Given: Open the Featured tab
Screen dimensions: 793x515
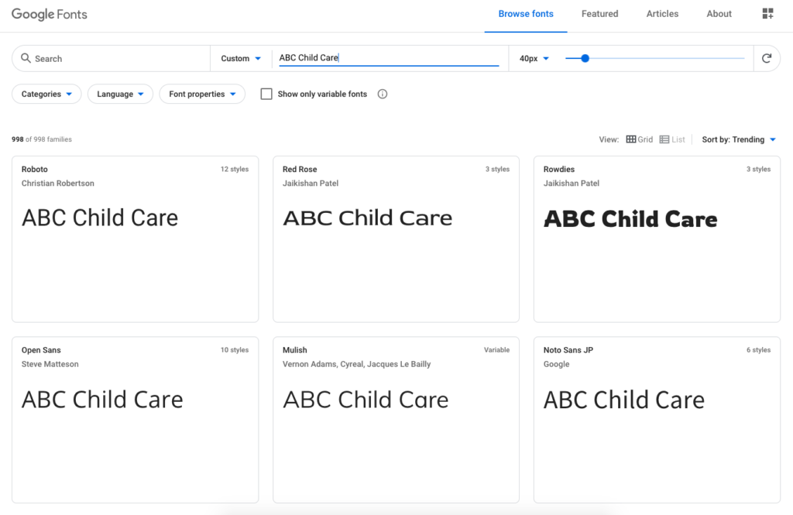Looking at the screenshot, I should (600, 14).
